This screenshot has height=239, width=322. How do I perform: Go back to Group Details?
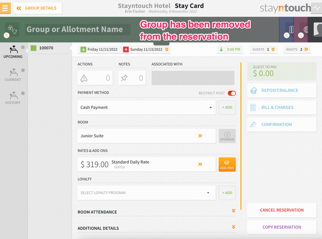click(x=38, y=8)
